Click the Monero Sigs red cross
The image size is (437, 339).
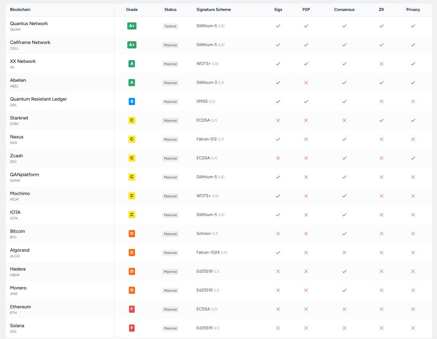[x=278, y=291]
